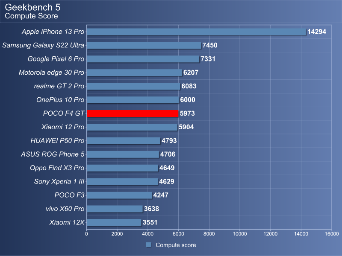
Task: Click the realme GT 2 Pro bar
Action: [133, 86]
